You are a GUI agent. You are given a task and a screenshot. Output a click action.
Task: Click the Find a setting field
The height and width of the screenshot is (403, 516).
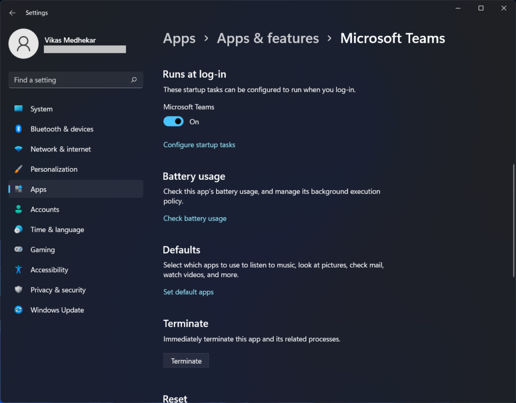pos(76,80)
